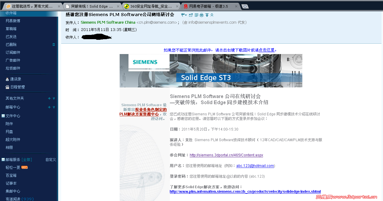Click the note/memo icon in mail header
Image resolution: width=383 pixels, height=201 pixels.
196,15
